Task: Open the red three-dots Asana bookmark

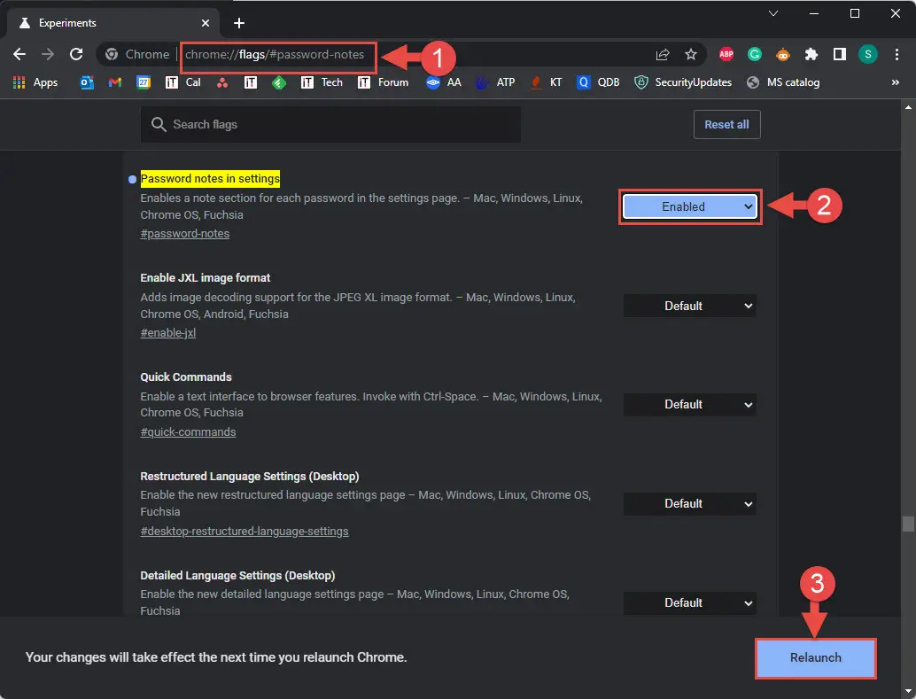Action: (x=222, y=82)
